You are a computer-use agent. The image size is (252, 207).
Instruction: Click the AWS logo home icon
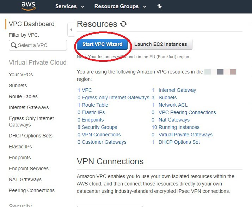(x=29, y=6)
